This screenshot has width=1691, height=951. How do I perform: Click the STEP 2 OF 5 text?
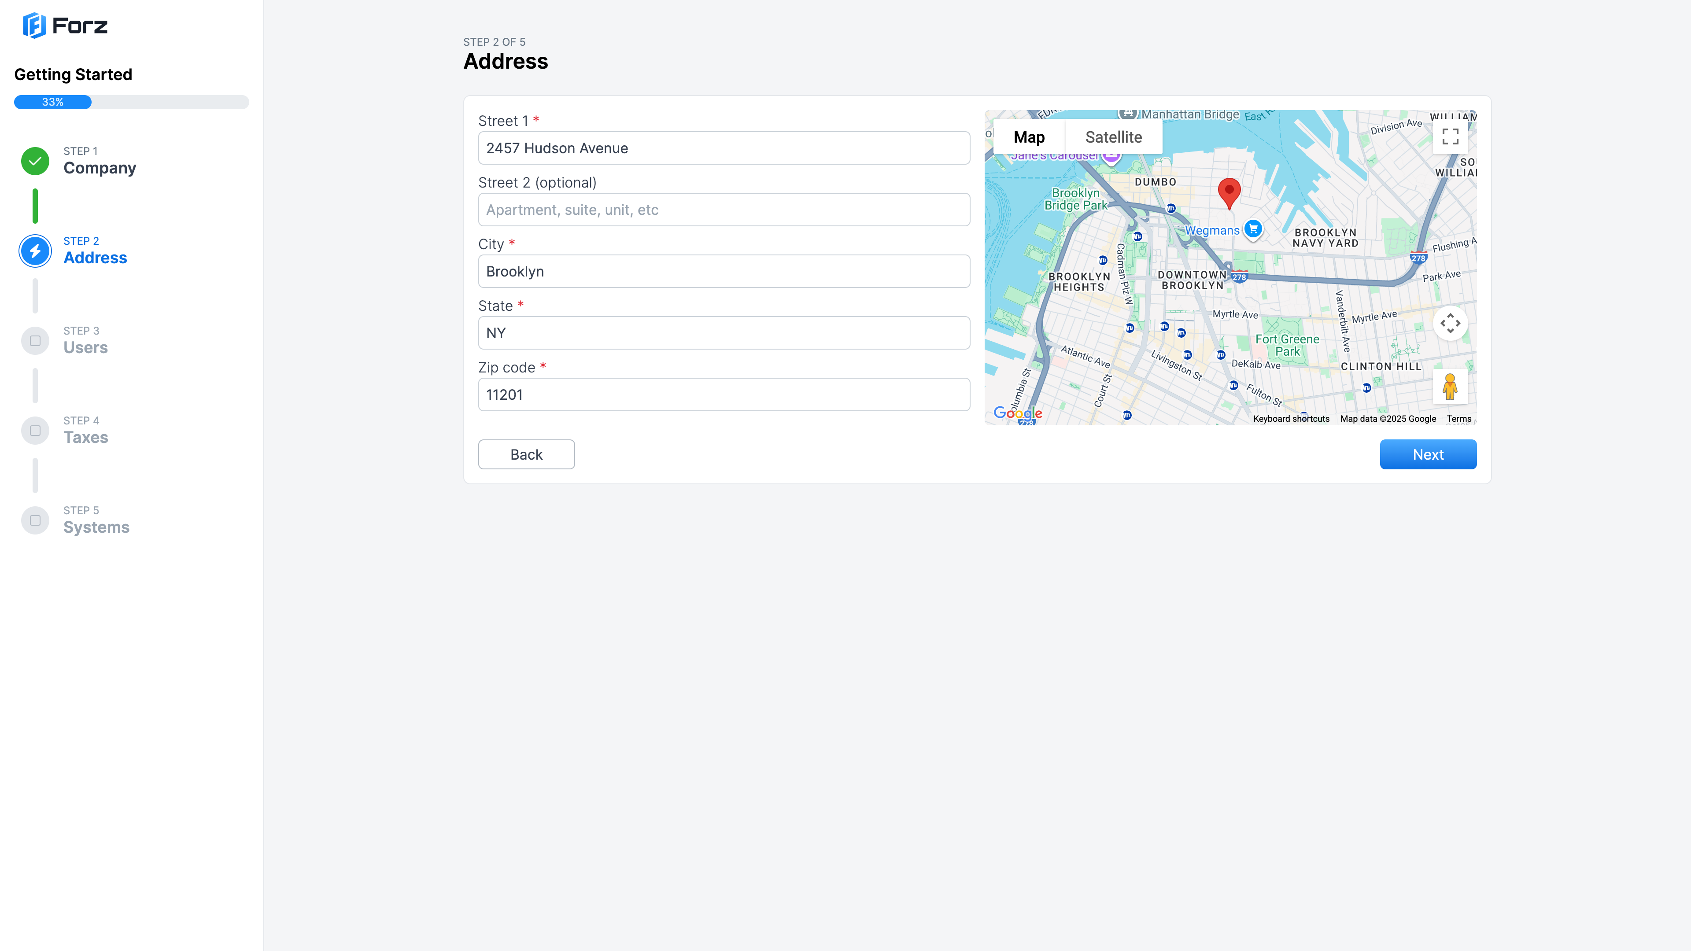[494, 42]
